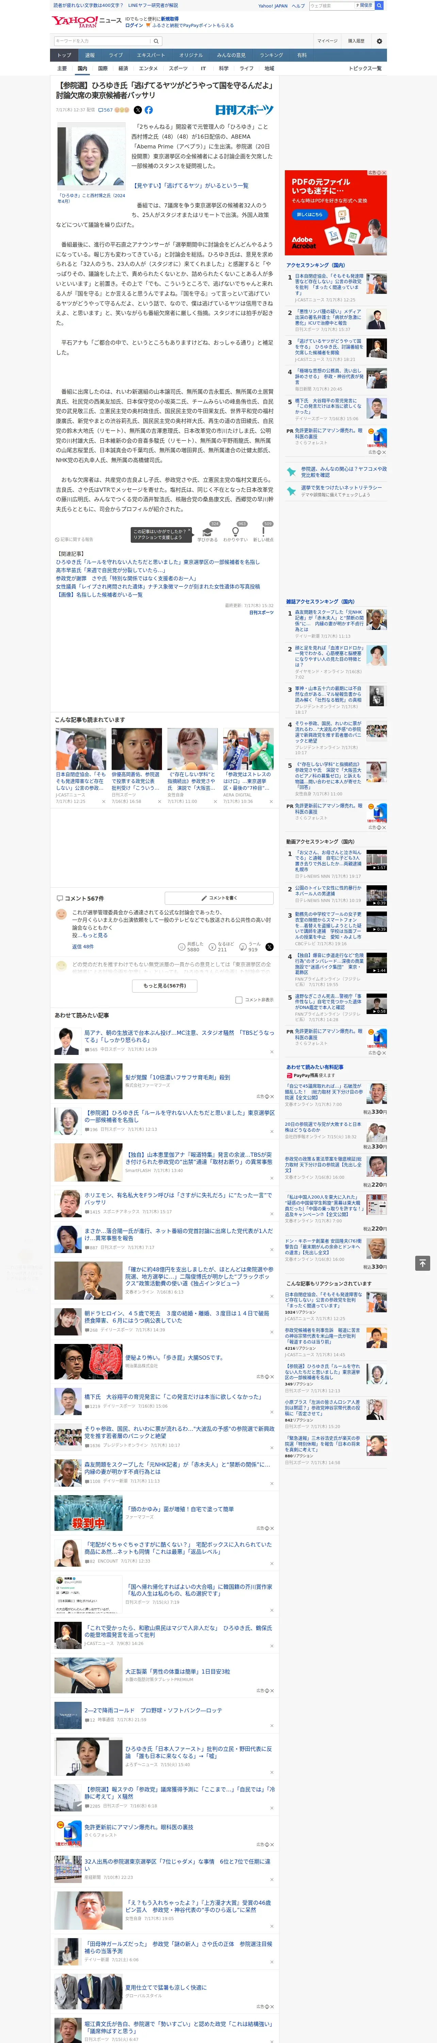Open 【見やすい】「逃げてるヤツ」がいるという一覧 link

[190, 186]
